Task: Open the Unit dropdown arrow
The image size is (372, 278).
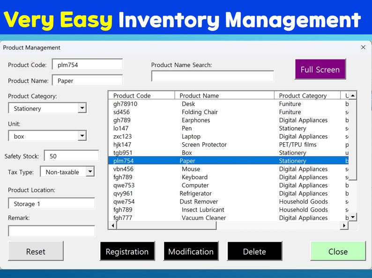Action: (x=82, y=136)
